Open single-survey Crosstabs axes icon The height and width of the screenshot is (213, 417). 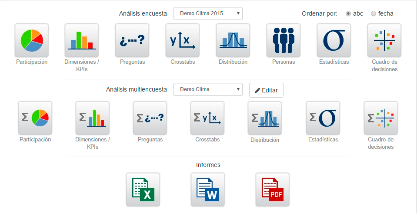pos(183,41)
